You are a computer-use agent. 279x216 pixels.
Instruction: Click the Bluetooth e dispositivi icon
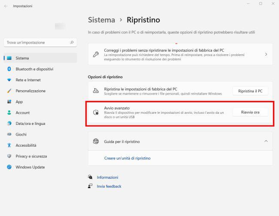pos(9,69)
